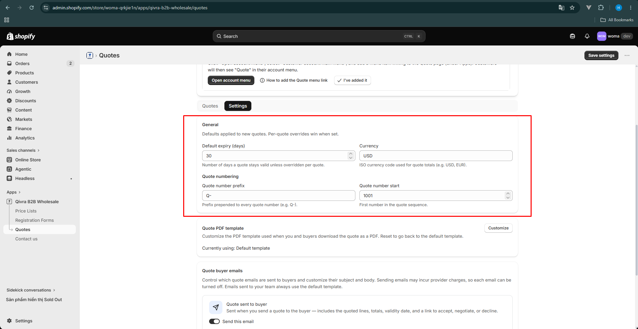Image resolution: width=638 pixels, height=329 pixels.
Task: Click the Quote number prefix field
Action: click(279, 196)
